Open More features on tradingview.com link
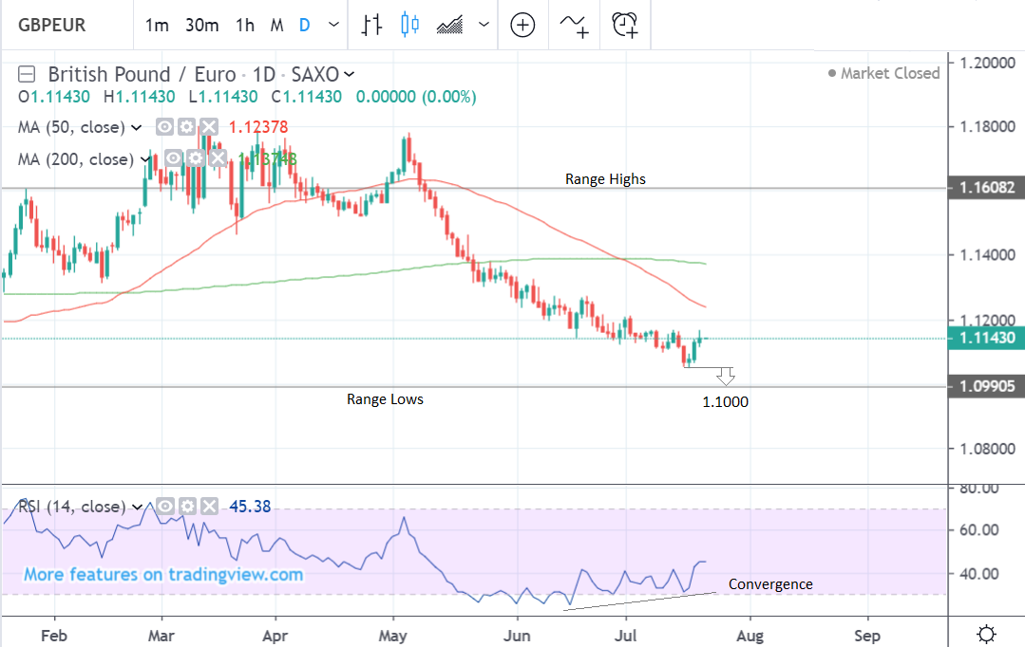This screenshot has width=1025, height=647. (x=162, y=574)
